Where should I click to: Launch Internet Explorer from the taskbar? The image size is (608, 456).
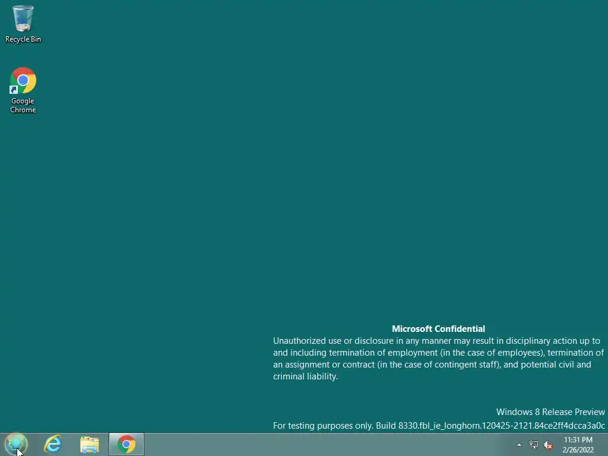tap(53, 444)
